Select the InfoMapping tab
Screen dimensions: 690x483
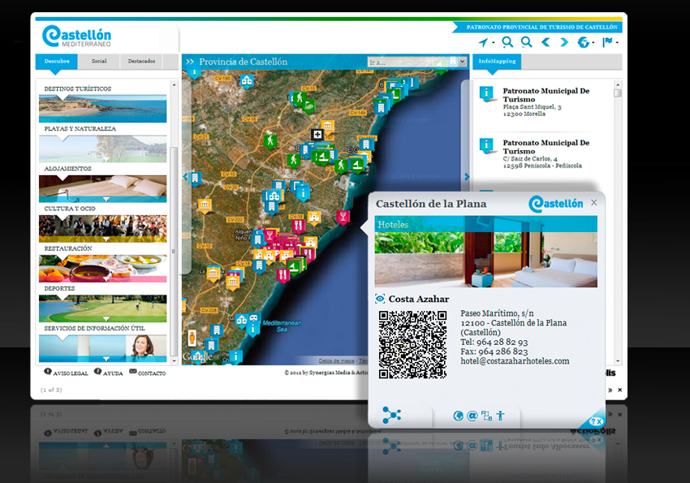click(498, 62)
